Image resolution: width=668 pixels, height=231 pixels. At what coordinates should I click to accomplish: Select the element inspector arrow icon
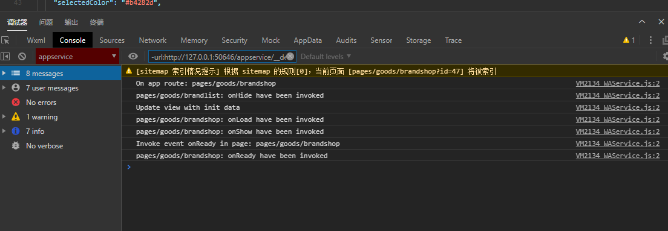[5, 40]
